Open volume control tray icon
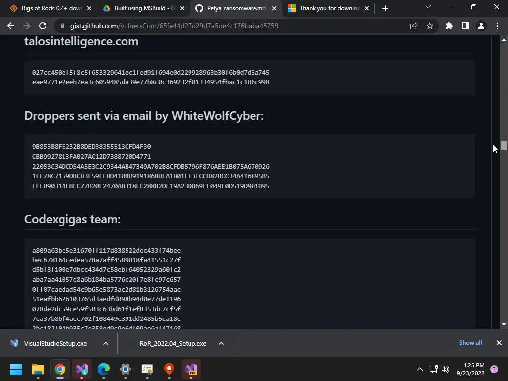 (446, 369)
